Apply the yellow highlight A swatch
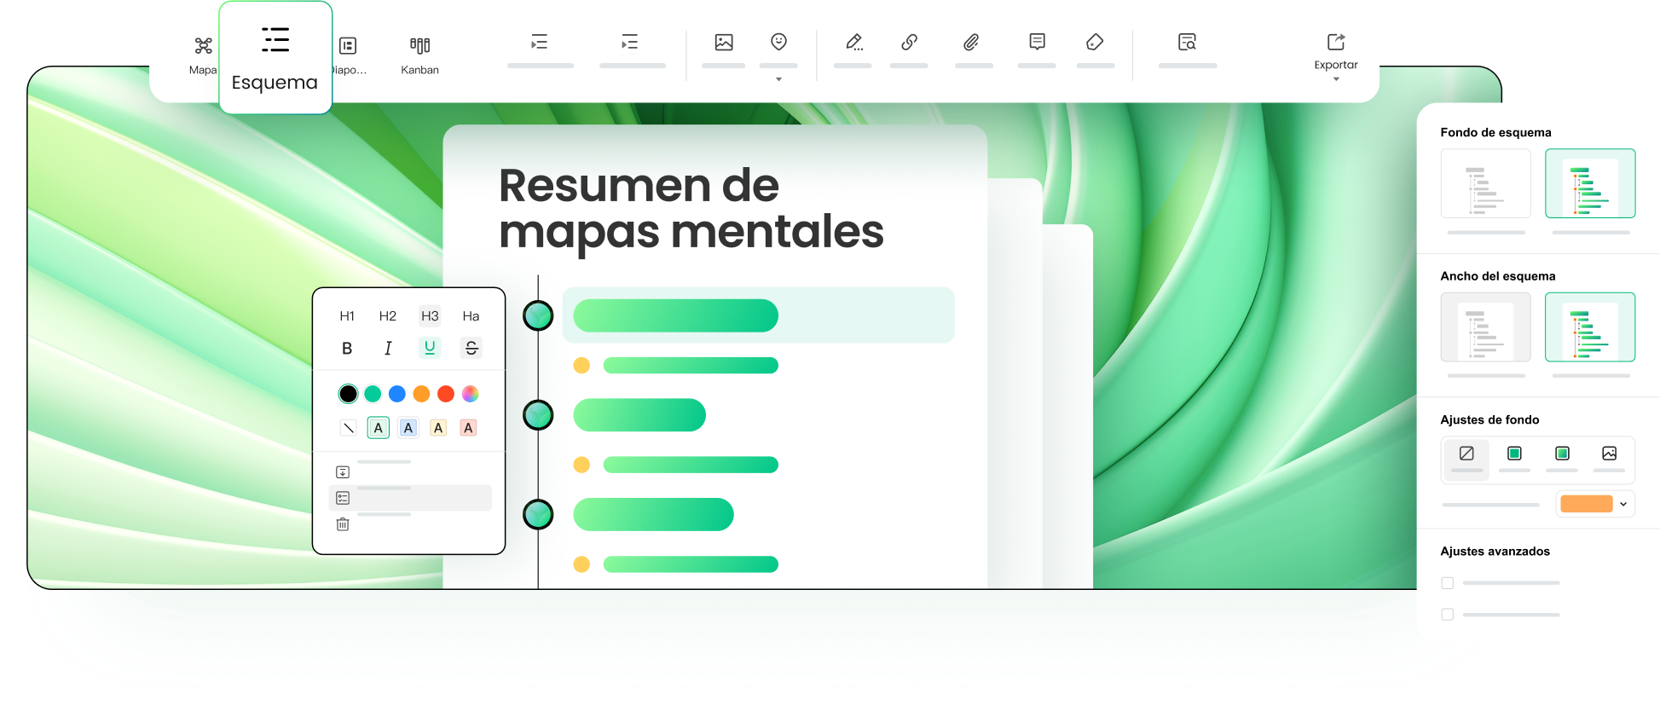Image resolution: width=1660 pixels, height=711 pixels. coord(438,428)
